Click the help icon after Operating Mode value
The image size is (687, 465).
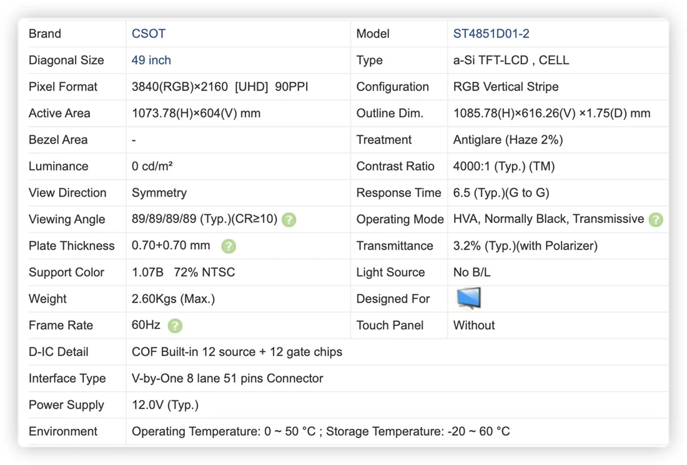(655, 219)
